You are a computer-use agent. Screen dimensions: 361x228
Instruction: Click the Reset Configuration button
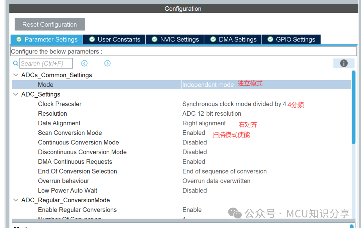tap(50, 24)
